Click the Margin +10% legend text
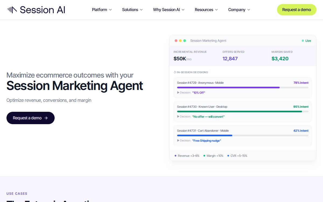Image resolution: width=323 pixels, height=202 pixels. (x=215, y=156)
